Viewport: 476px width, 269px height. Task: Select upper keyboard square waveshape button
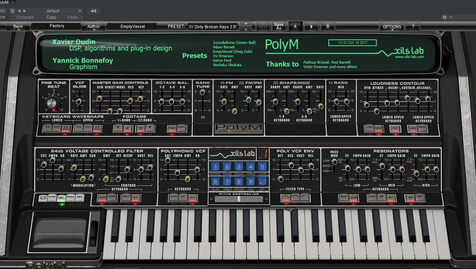point(88,128)
